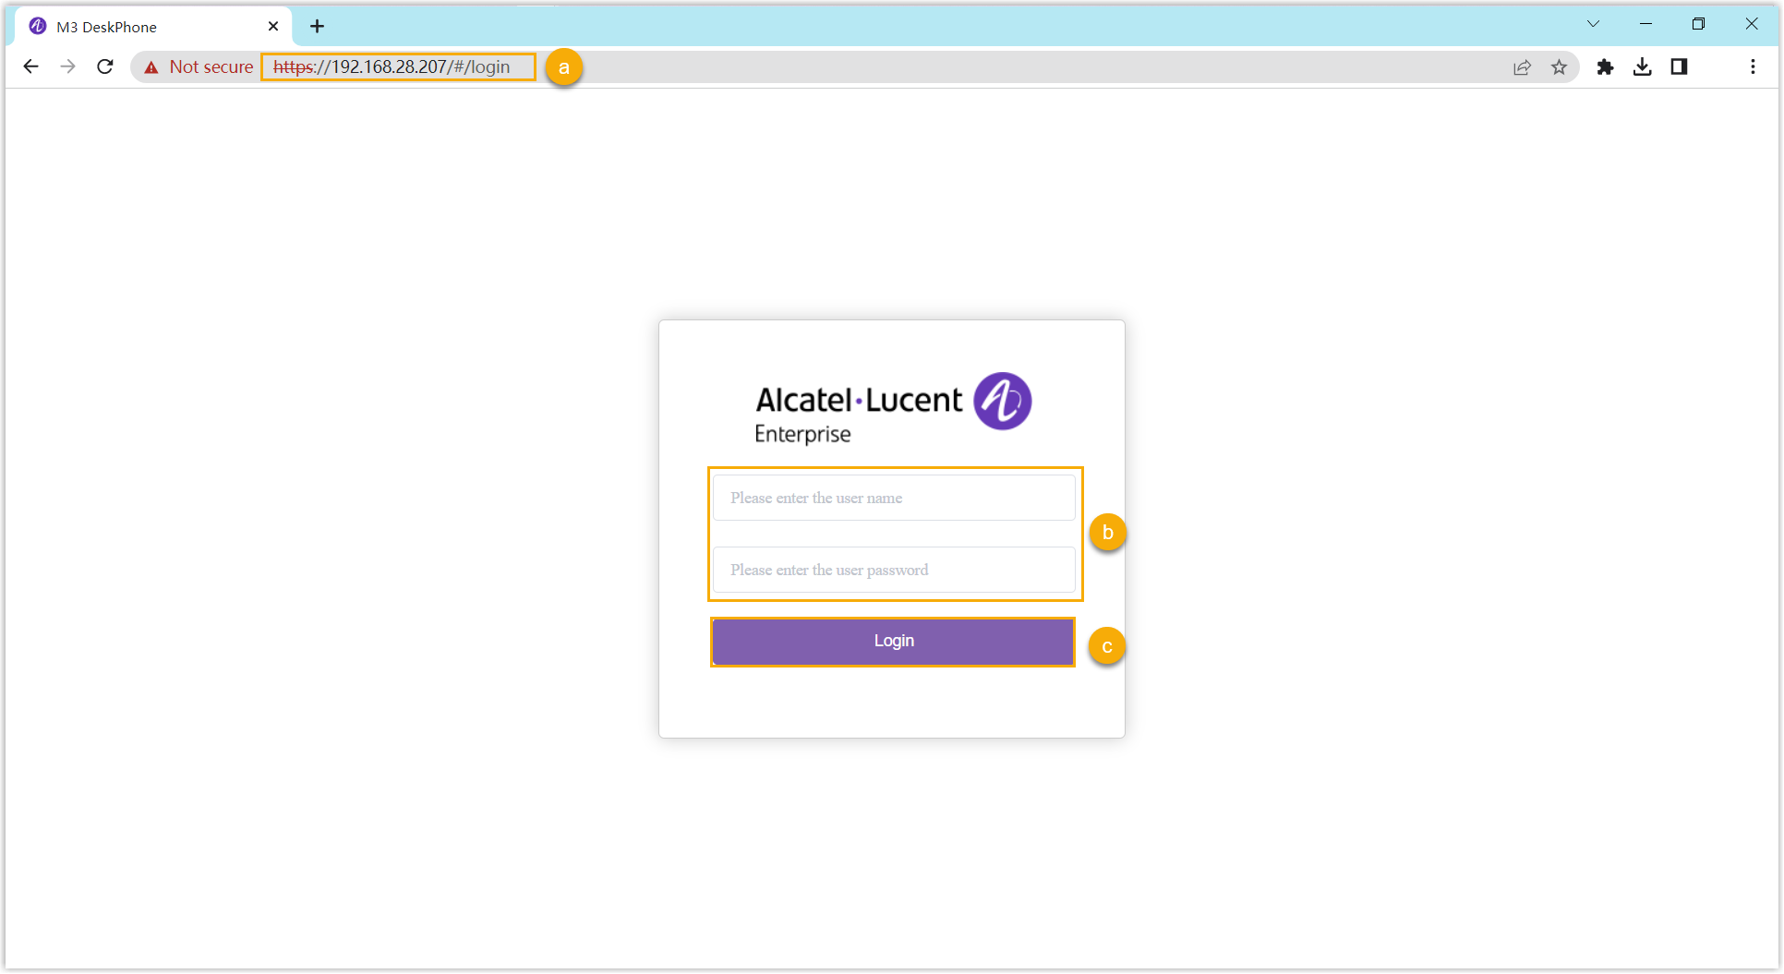Click the user name input field
This screenshot has width=1784, height=974.
(893, 498)
